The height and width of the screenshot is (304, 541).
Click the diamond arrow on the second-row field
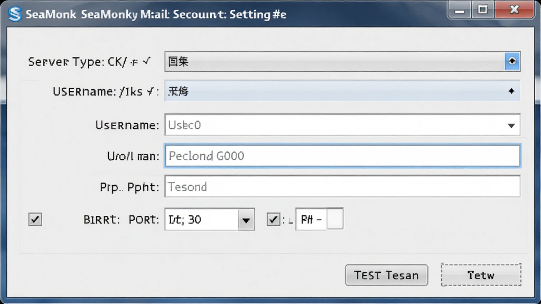pyautogui.click(x=511, y=91)
